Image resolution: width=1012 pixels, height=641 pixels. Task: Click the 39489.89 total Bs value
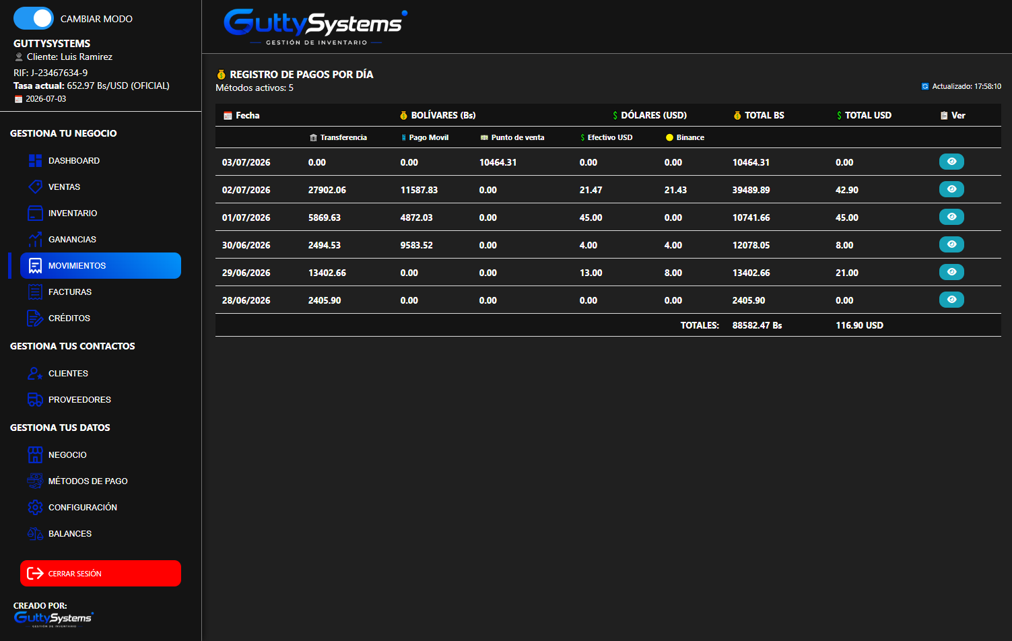pyautogui.click(x=751, y=190)
